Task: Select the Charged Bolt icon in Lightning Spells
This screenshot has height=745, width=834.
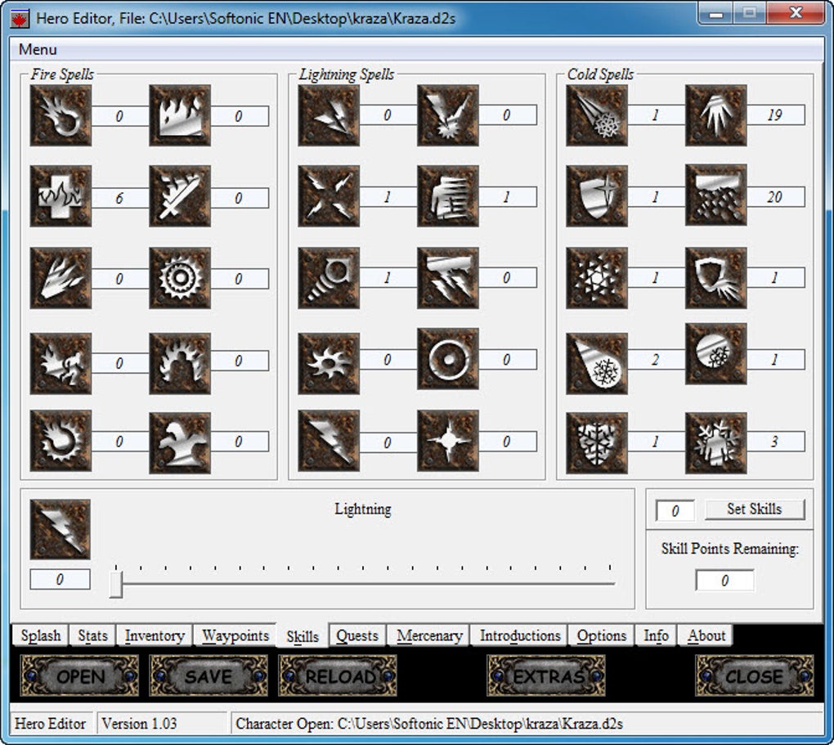Action: point(329,115)
